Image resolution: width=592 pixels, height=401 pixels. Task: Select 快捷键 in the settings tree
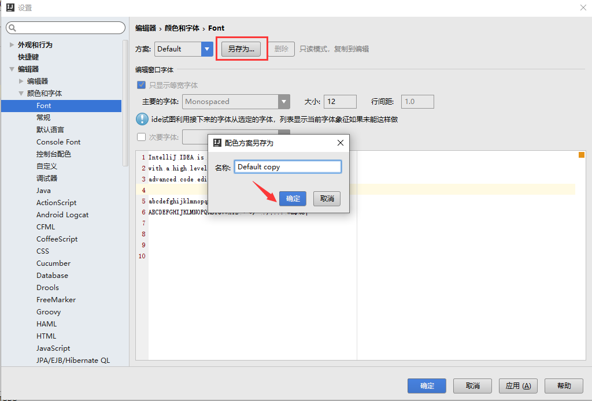pos(28,57)
